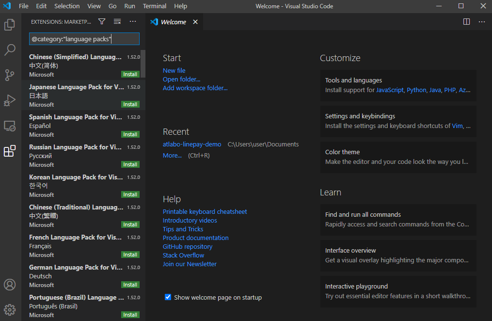Open the Run menu

[x=129, y=6]
